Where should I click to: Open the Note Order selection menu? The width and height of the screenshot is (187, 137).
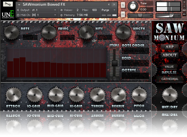click(135, 51)
